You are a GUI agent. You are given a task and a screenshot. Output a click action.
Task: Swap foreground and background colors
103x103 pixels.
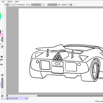pyautogui.click(x=2, y=31)
